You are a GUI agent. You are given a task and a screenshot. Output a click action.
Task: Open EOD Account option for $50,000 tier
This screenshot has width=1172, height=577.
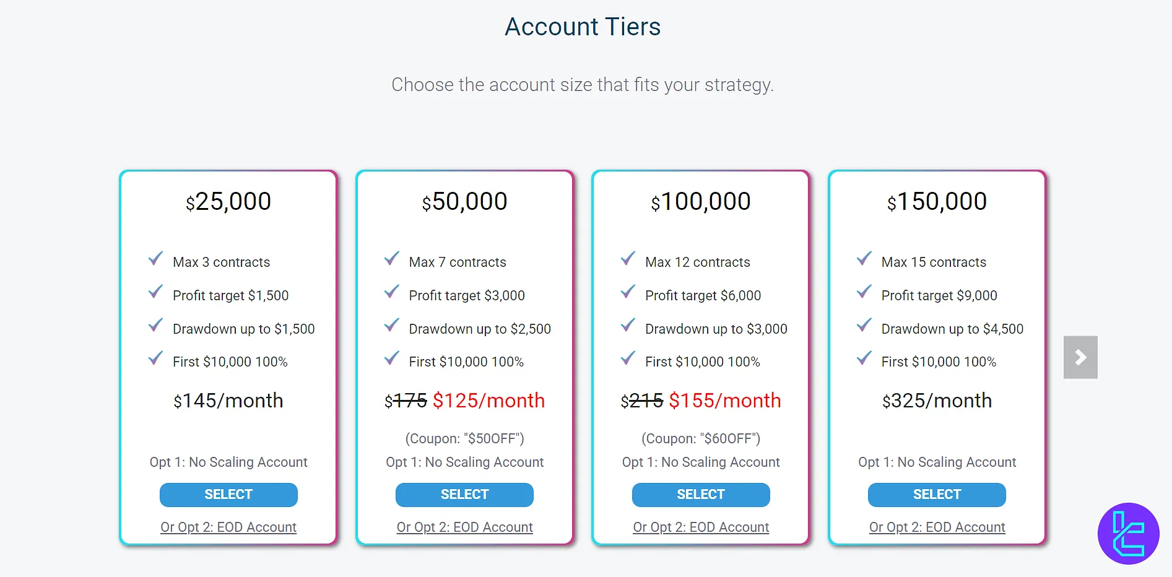(x=464, y=527)
